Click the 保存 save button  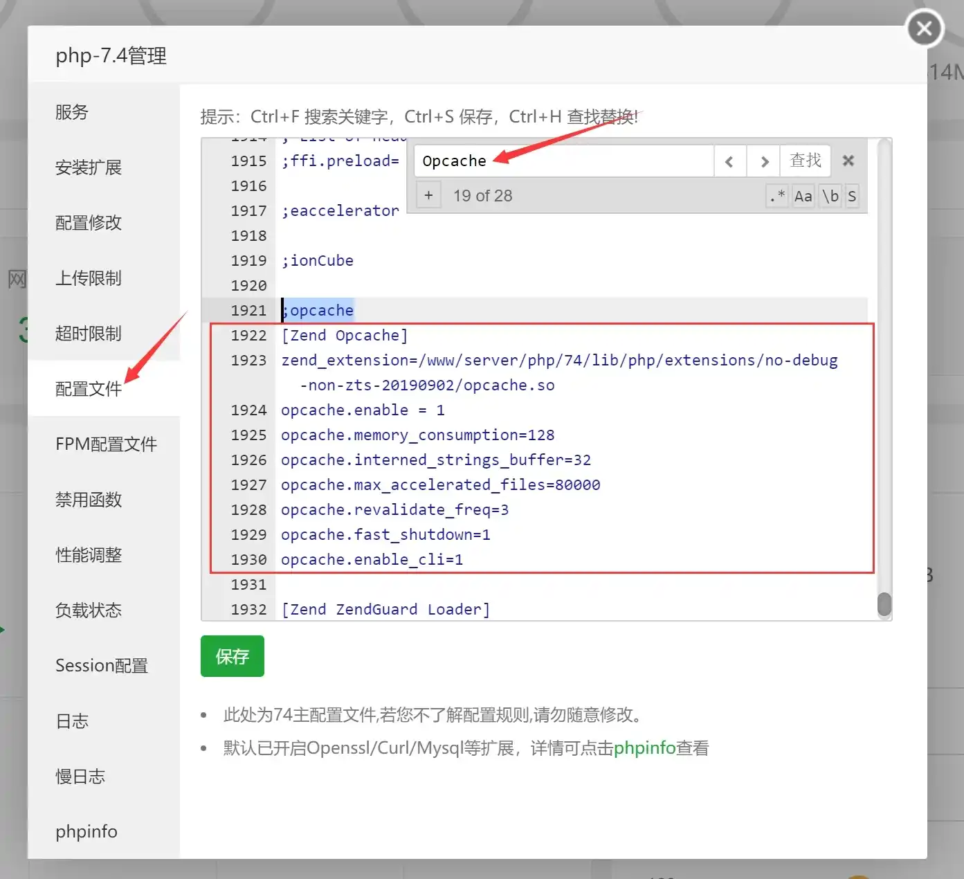(x=232, y=656)
